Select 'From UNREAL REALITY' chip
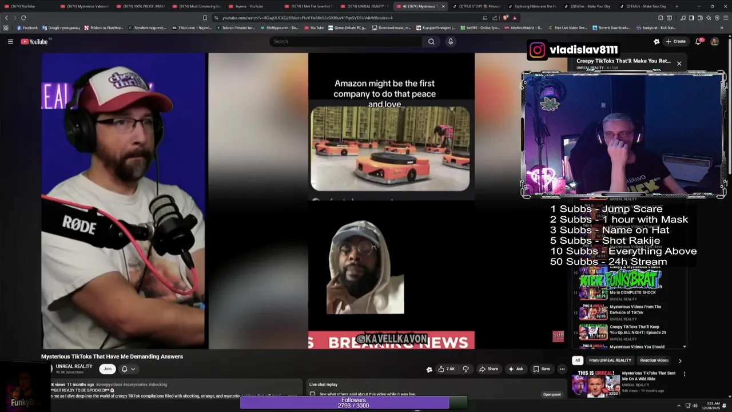 click(x=610, y=360)
